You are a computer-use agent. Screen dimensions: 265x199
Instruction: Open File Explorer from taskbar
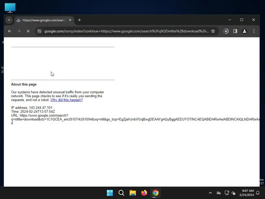point(133,193)
